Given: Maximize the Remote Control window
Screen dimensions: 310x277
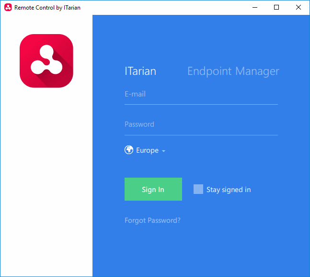Looking at the screenshot, I should [x=276, y=7].
